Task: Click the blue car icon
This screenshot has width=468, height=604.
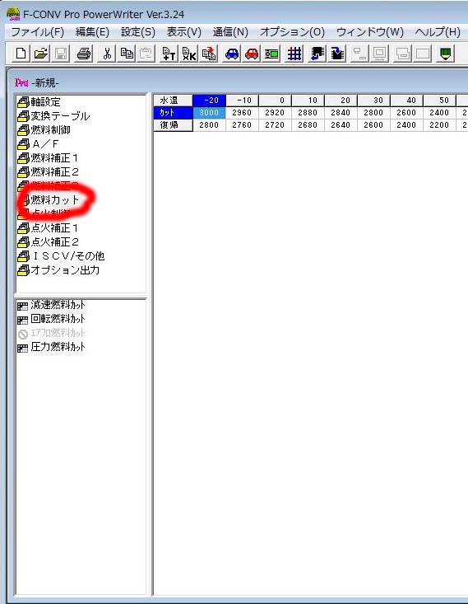Action: pyautogui.click(x=232, y=54)
